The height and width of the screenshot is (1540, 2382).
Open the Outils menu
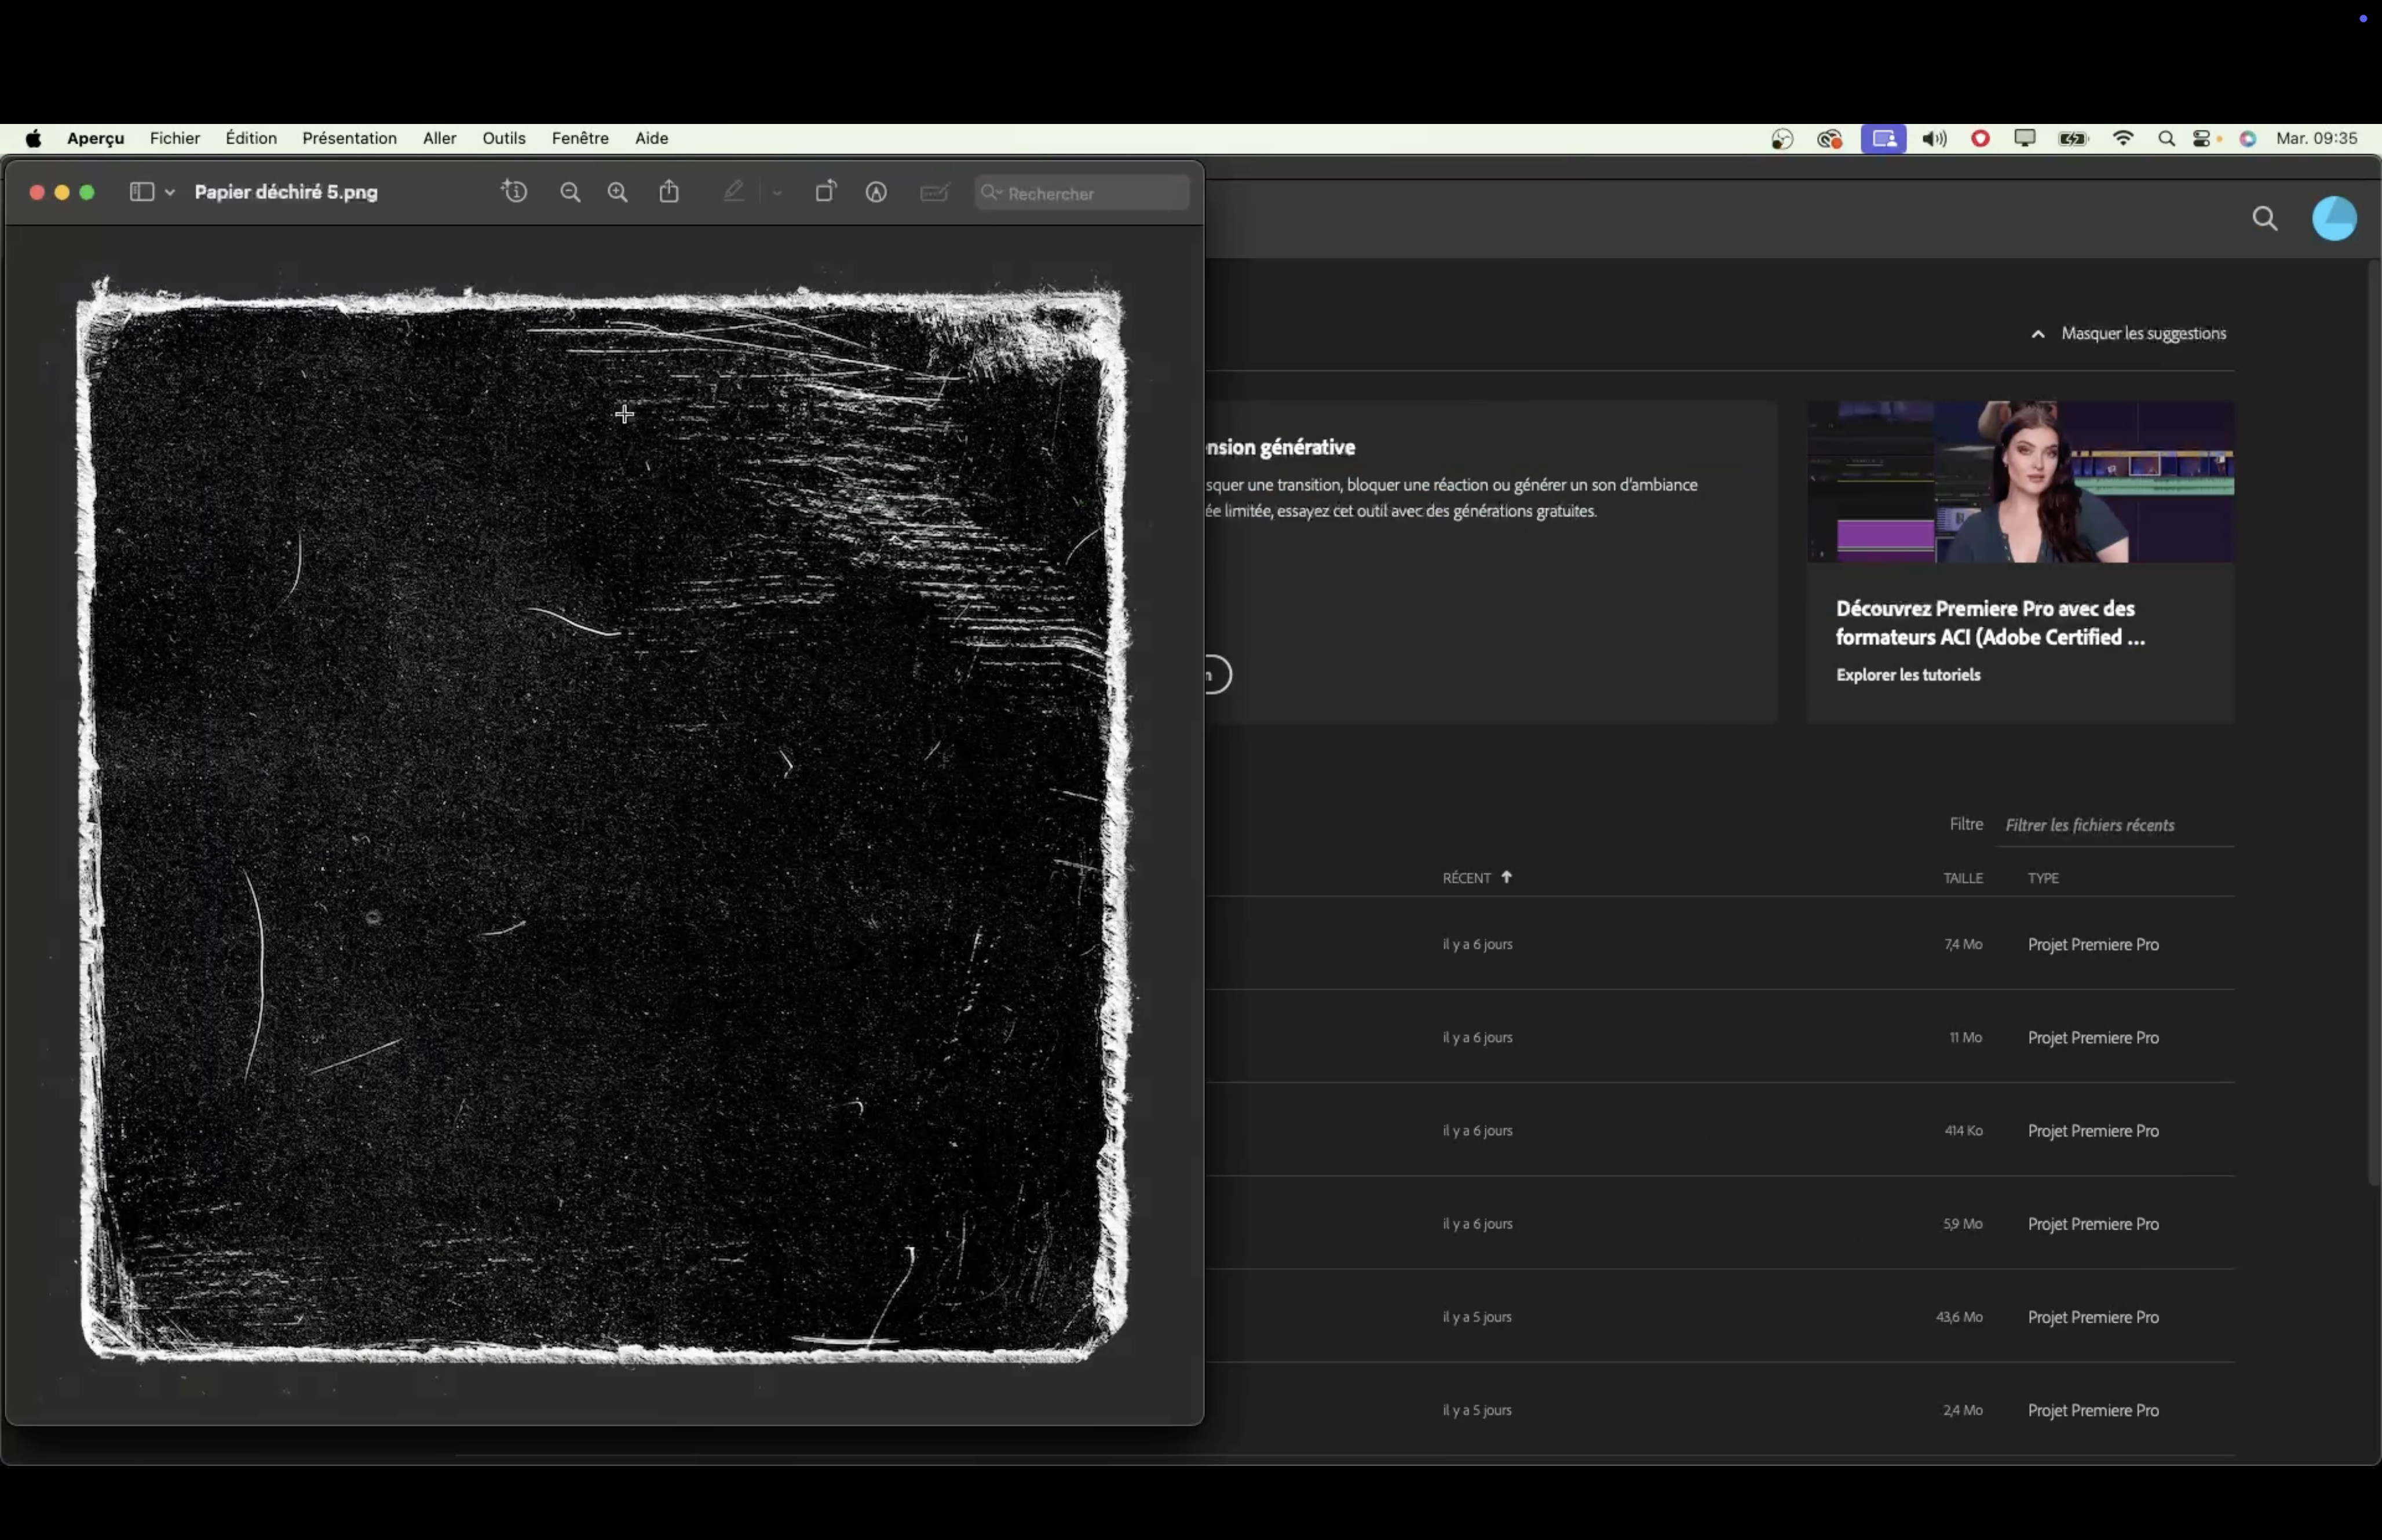tap(503, 138)
